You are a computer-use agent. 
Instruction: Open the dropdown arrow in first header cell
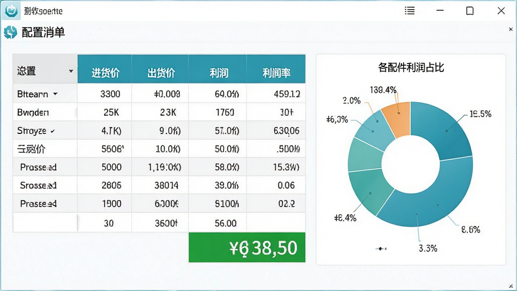pos(71,71)
